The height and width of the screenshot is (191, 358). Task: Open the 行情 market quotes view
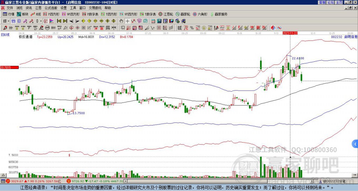(8, 14)
